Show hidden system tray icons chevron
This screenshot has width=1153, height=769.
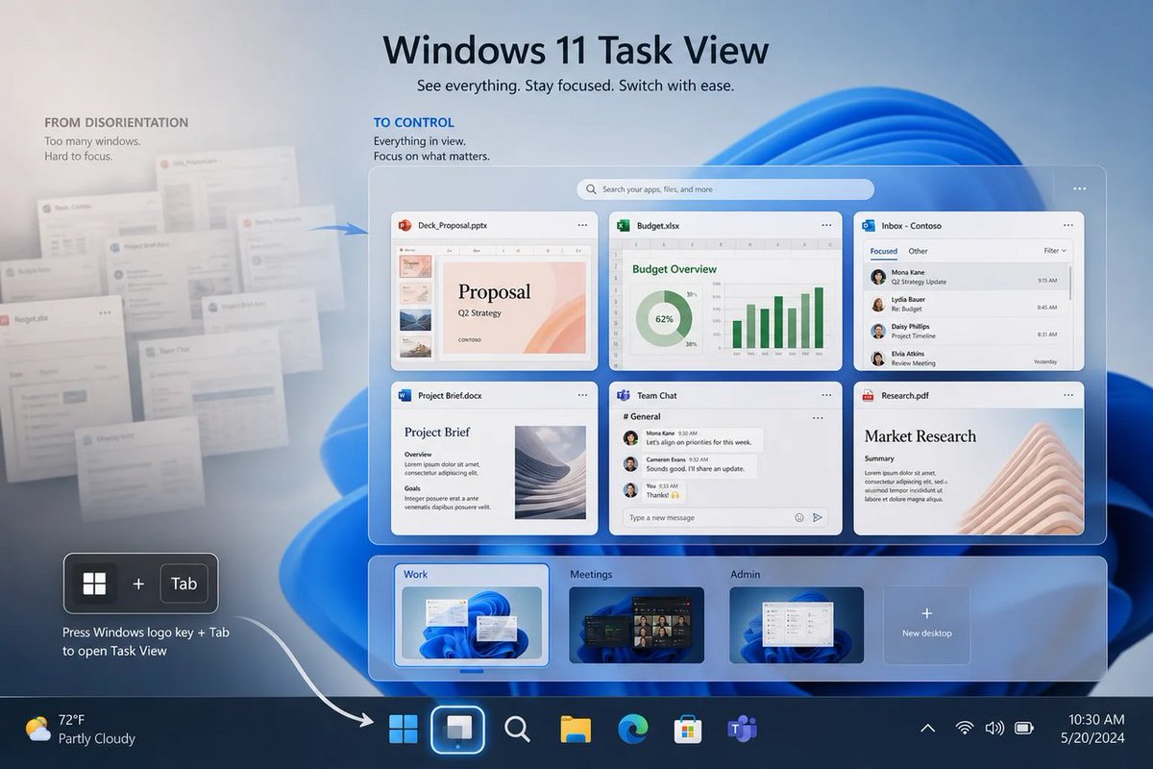point(928,729)
